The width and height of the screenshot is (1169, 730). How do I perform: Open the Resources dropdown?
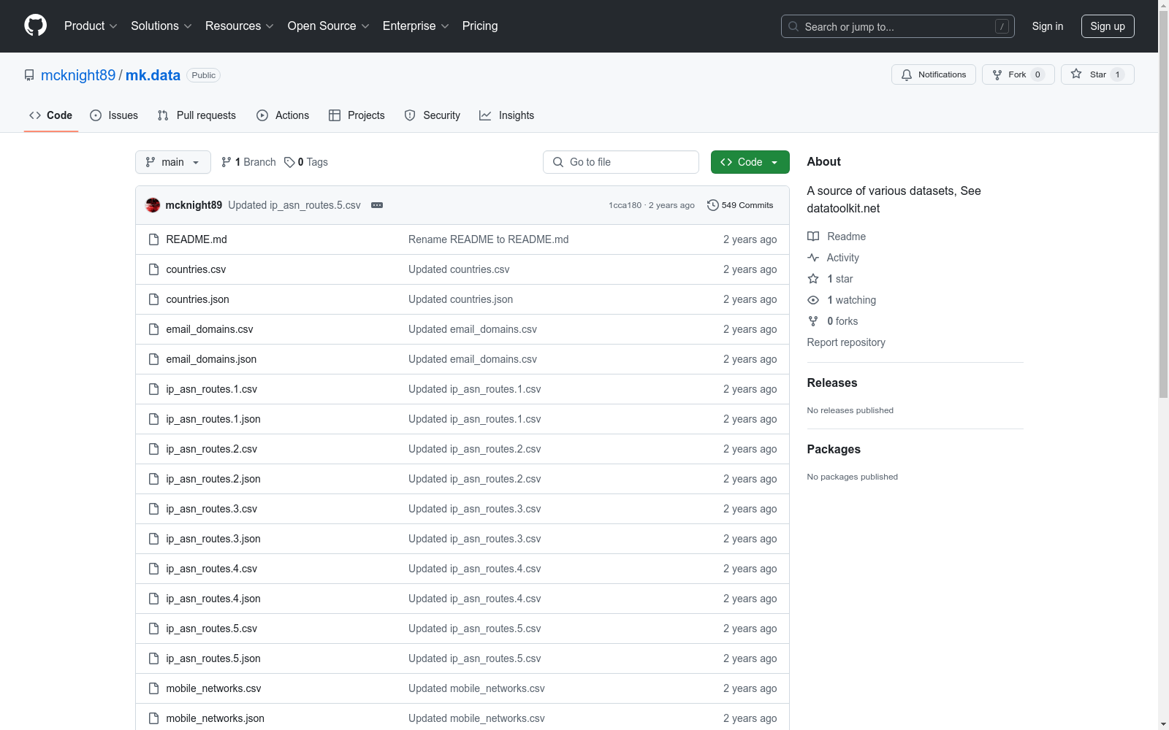pos(240,26)
